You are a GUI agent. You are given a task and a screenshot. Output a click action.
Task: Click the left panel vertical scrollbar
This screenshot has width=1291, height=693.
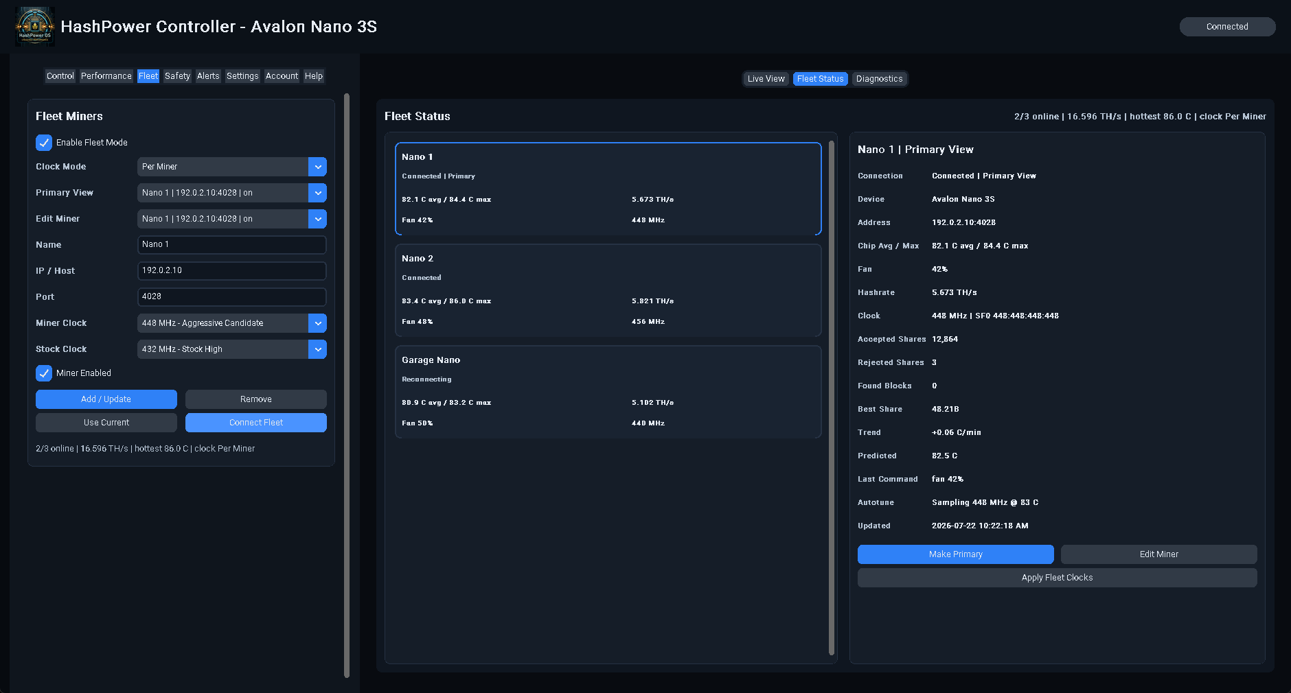coord(347,386)
